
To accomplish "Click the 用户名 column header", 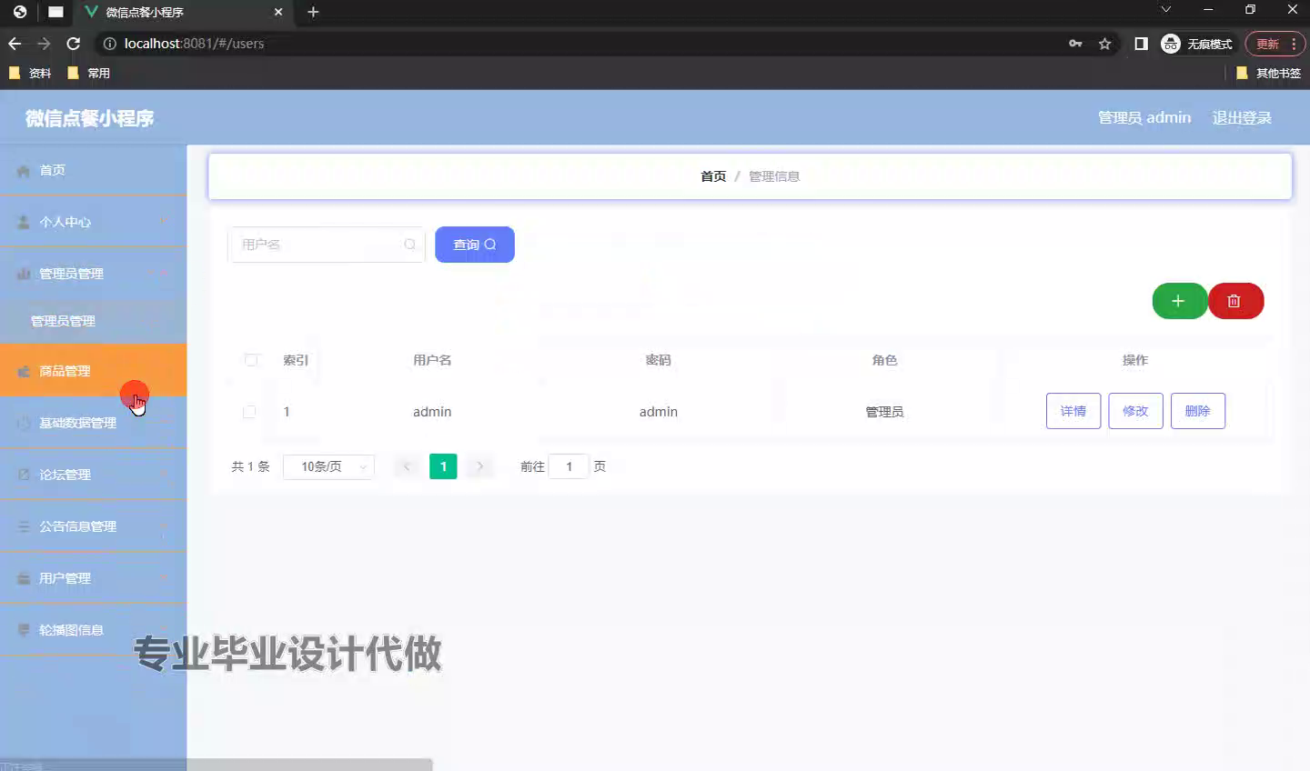I will tap(432, 360).
